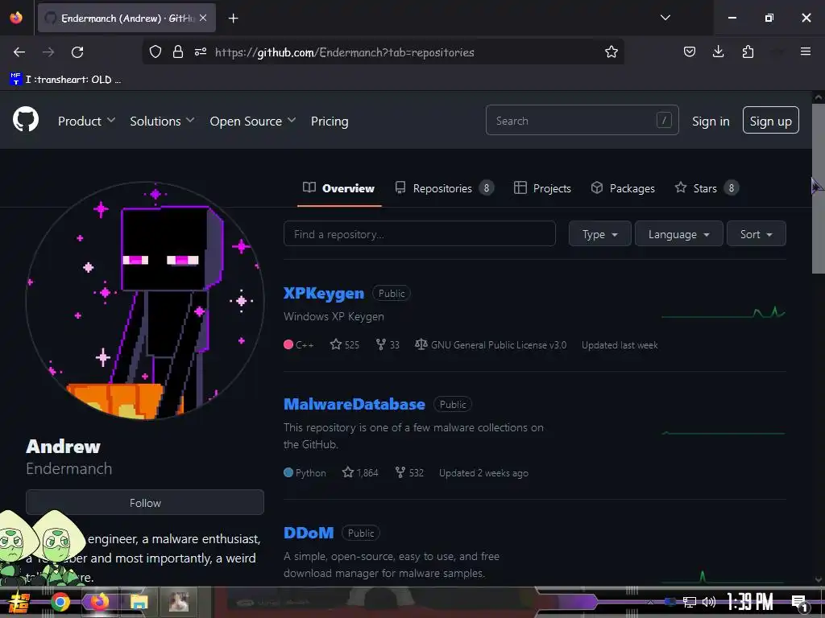Open Firefox extensions puzzle icon
Image resolution: width=825 pixels, height=618 pixels.
[x=748, y=52]
